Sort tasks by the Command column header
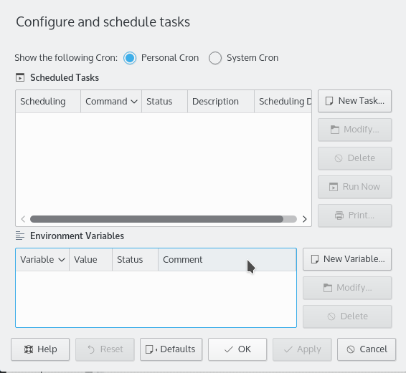The width and height of the screenshot is (406, 373). pyautogui.click(x=111, y=102)
